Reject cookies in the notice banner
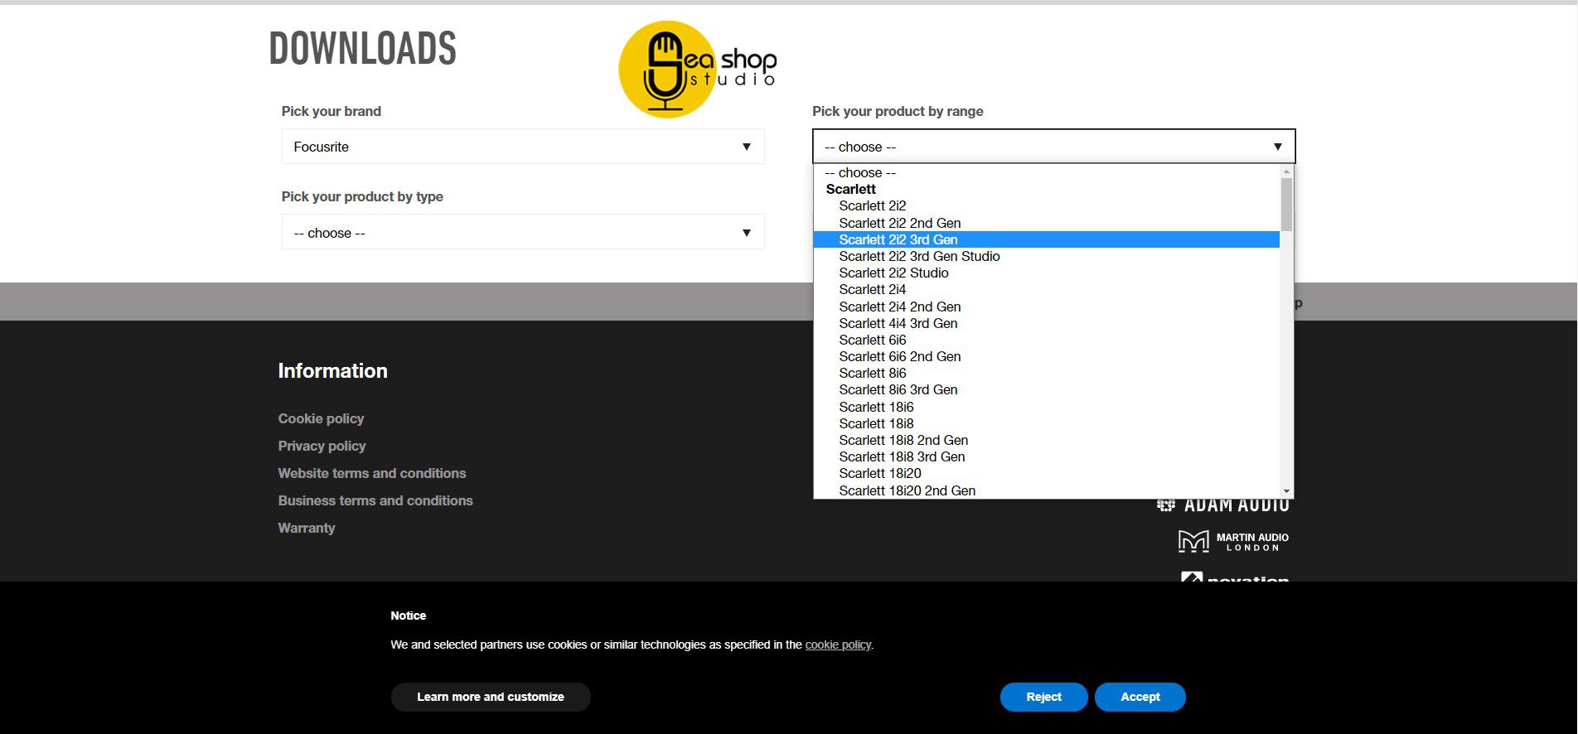The height and width of the screenshot is (734, 1578). pos(1043,697)
